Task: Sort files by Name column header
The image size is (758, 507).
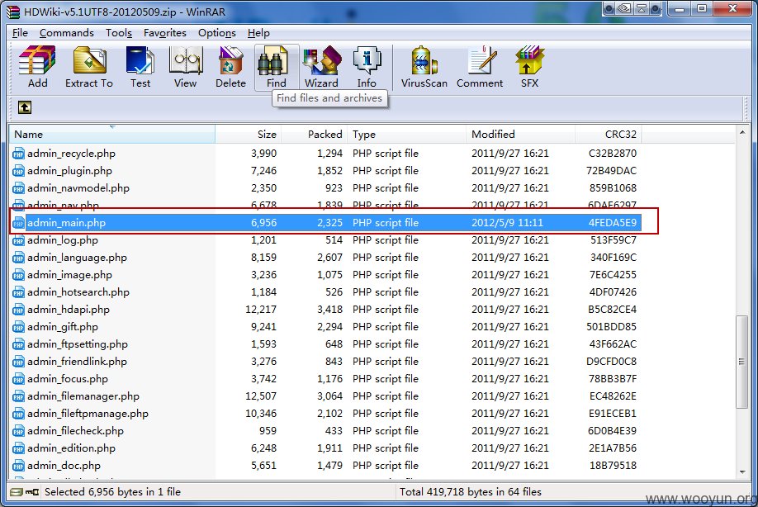Action: 112,135
